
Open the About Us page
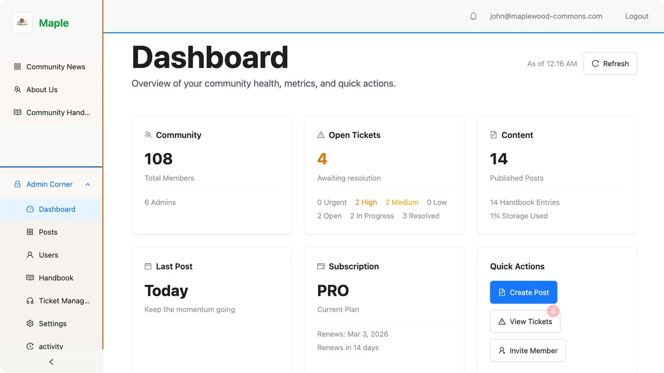(x=42, y=90)
